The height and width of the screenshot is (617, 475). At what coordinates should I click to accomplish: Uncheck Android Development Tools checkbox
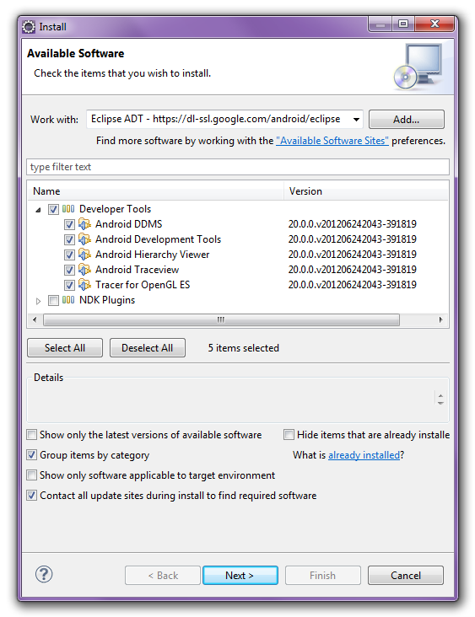click(x=69, y=239)
